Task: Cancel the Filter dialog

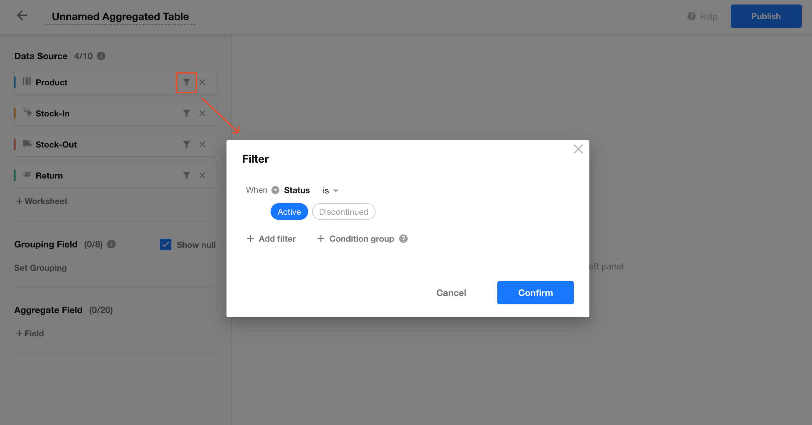Action: 451,293
